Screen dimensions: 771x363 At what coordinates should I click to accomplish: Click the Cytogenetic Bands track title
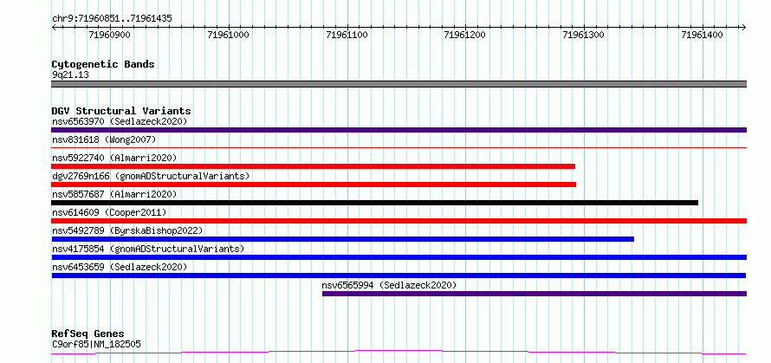(103, 64)
